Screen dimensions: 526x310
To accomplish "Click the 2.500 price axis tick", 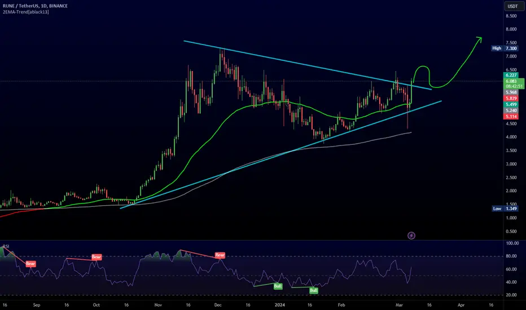I will (x=511, y=178).
